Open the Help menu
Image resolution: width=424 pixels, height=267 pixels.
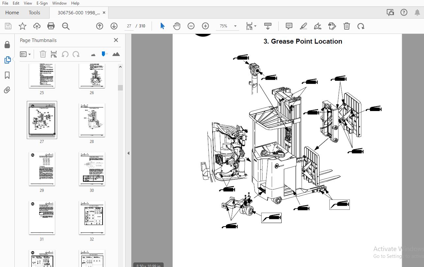point(75,3)
